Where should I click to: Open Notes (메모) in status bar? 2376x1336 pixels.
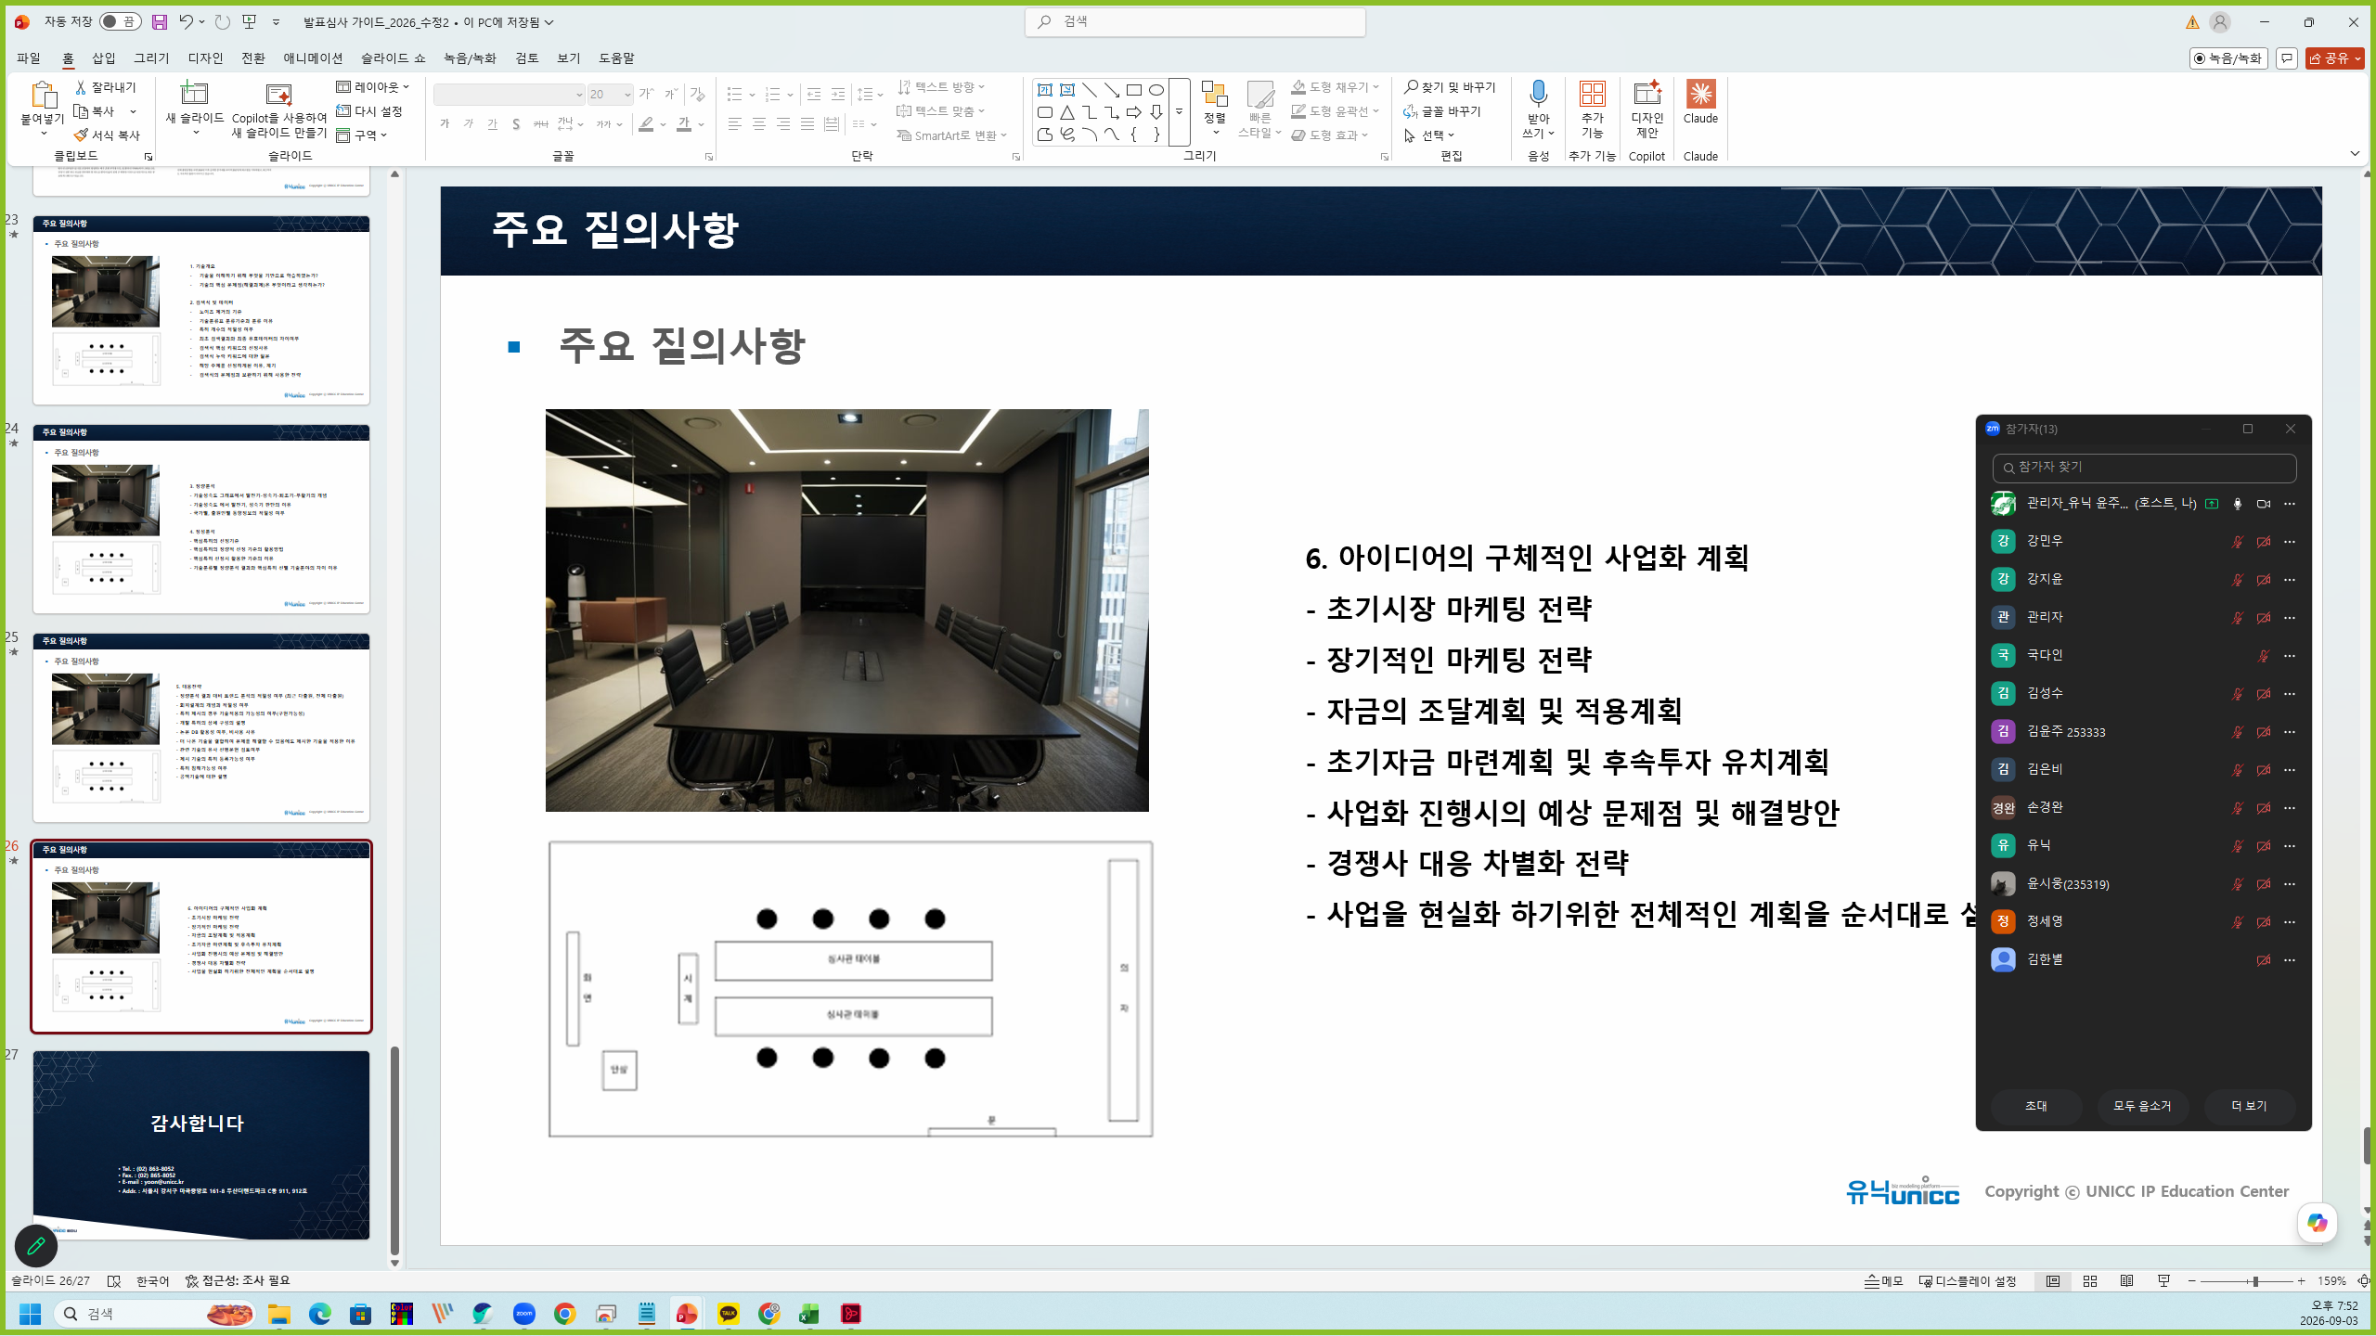point(1884,1281)
